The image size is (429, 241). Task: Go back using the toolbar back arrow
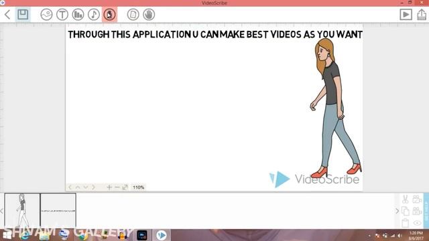[x=7, y=15]
